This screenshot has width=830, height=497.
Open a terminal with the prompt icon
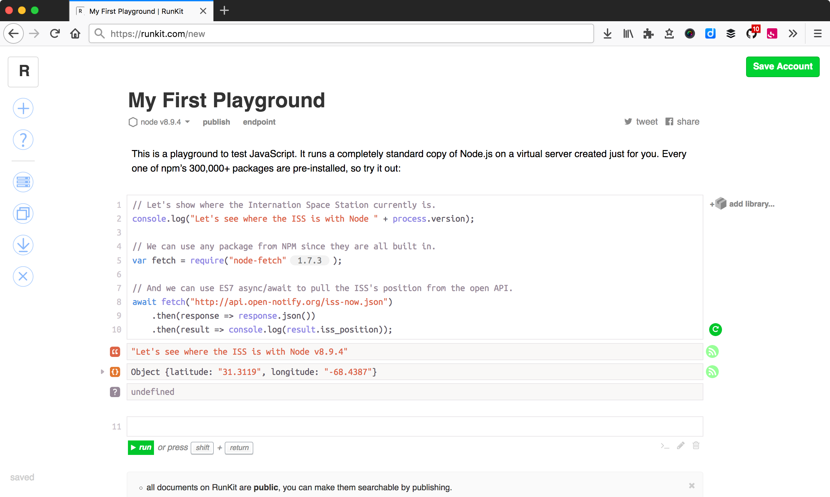665,445
